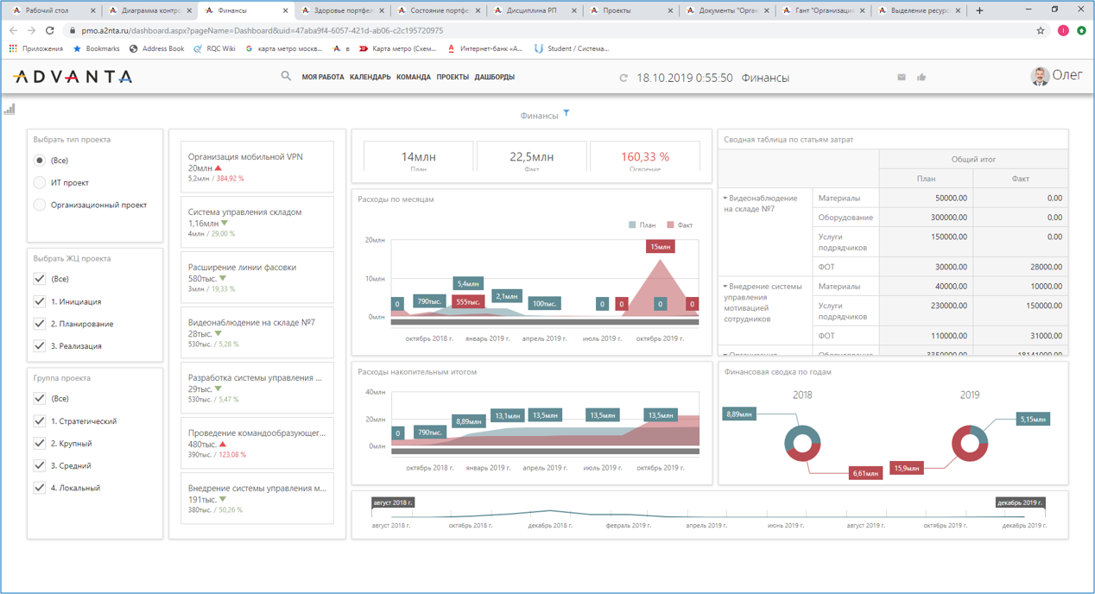The height and width of the screenshot is (594, 1095).
Task: Click the План legend swatch in Расходы по месяцам
Action: (x=632, y=225)
